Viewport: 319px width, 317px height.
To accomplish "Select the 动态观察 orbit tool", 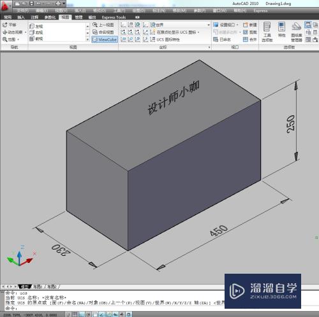I will tap(12, 32).
